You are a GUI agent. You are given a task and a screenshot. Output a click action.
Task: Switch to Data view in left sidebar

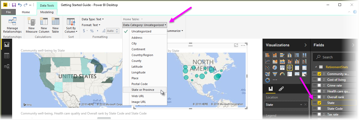pos(7,56)
